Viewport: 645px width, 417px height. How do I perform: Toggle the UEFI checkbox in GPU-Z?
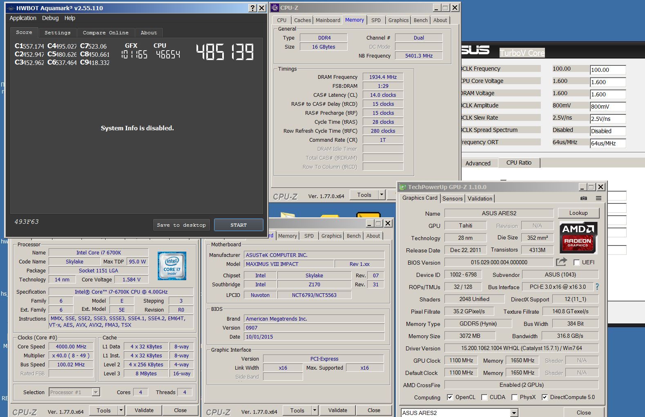tap(577, 262)
